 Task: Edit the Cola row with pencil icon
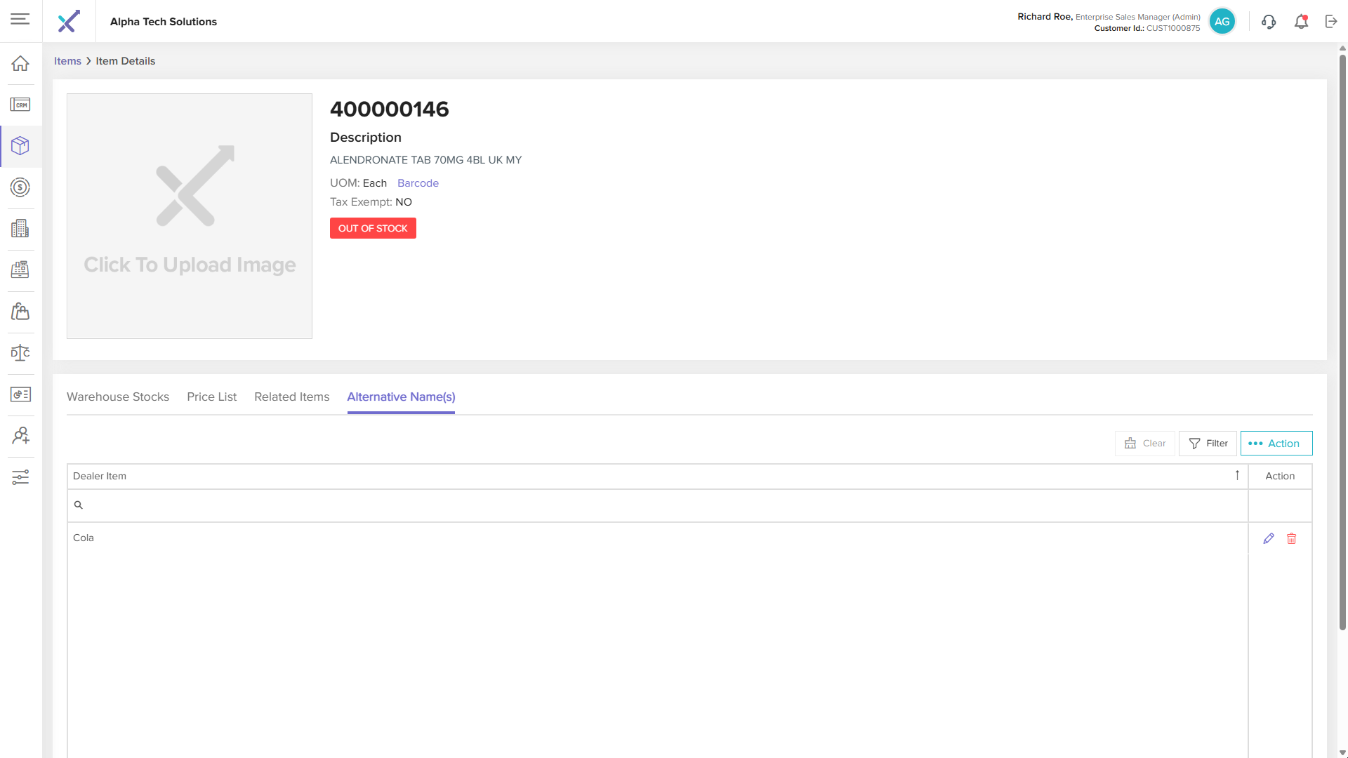(x=1268, y=538)
